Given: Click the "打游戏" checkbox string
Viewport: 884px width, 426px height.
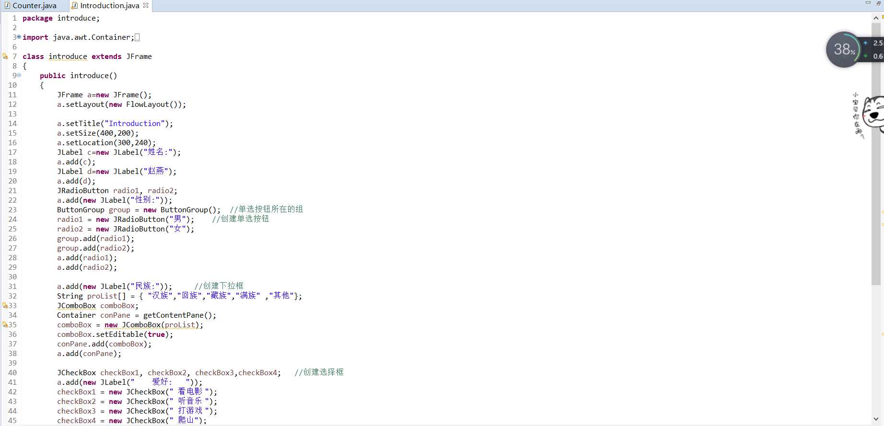Looking at the screenshot, I should coord(188,411).
